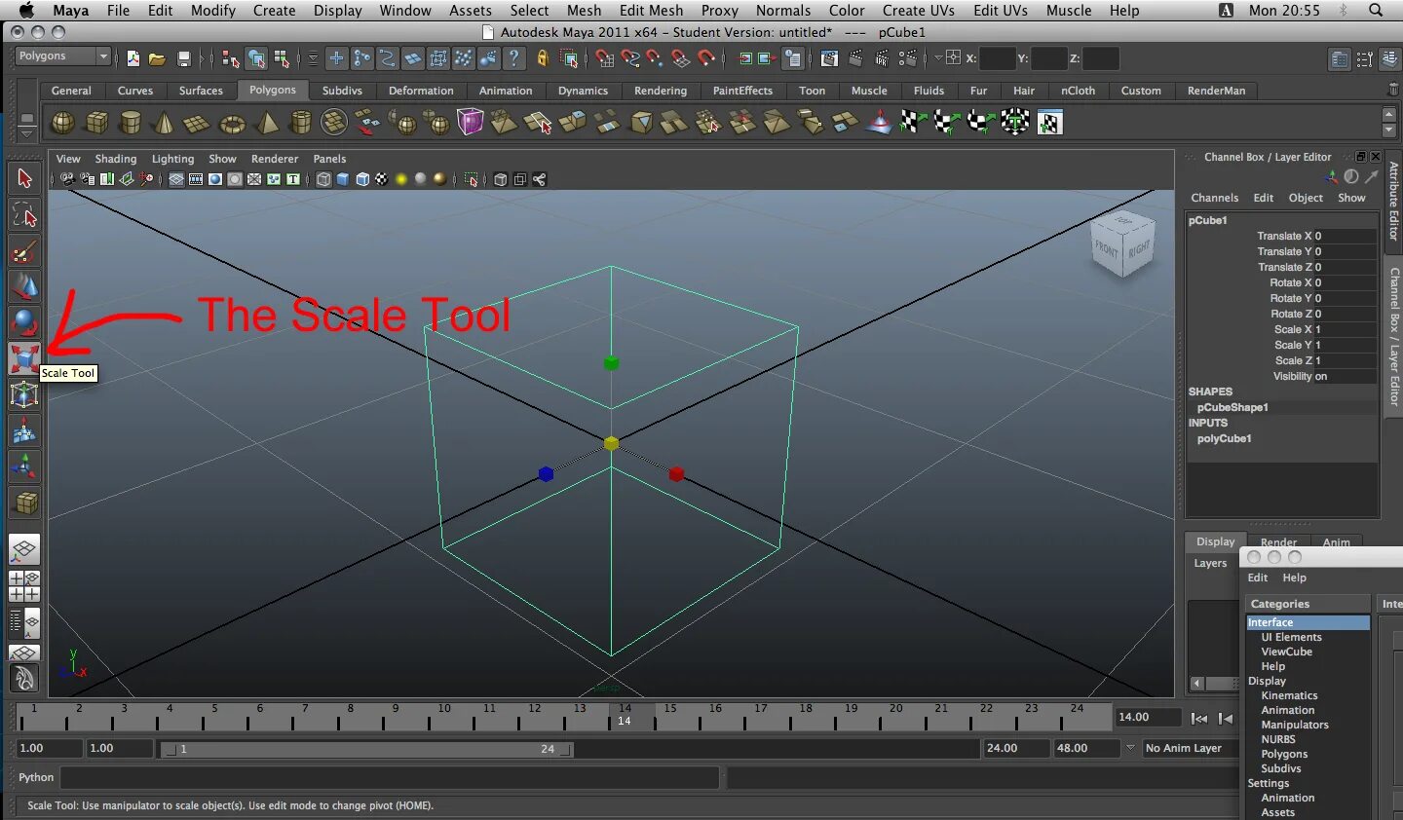Create a polygon cube from shelf
The height and width of the screenshot is (820, 1403).
pos(96,123)
